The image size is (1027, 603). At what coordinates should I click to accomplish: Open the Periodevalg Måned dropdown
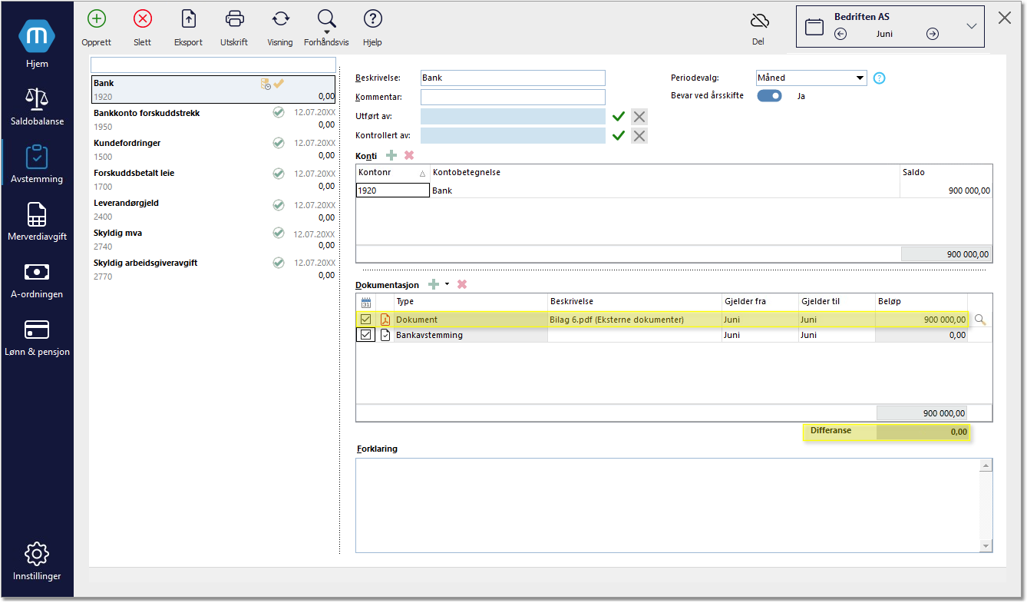click(811, 78)
